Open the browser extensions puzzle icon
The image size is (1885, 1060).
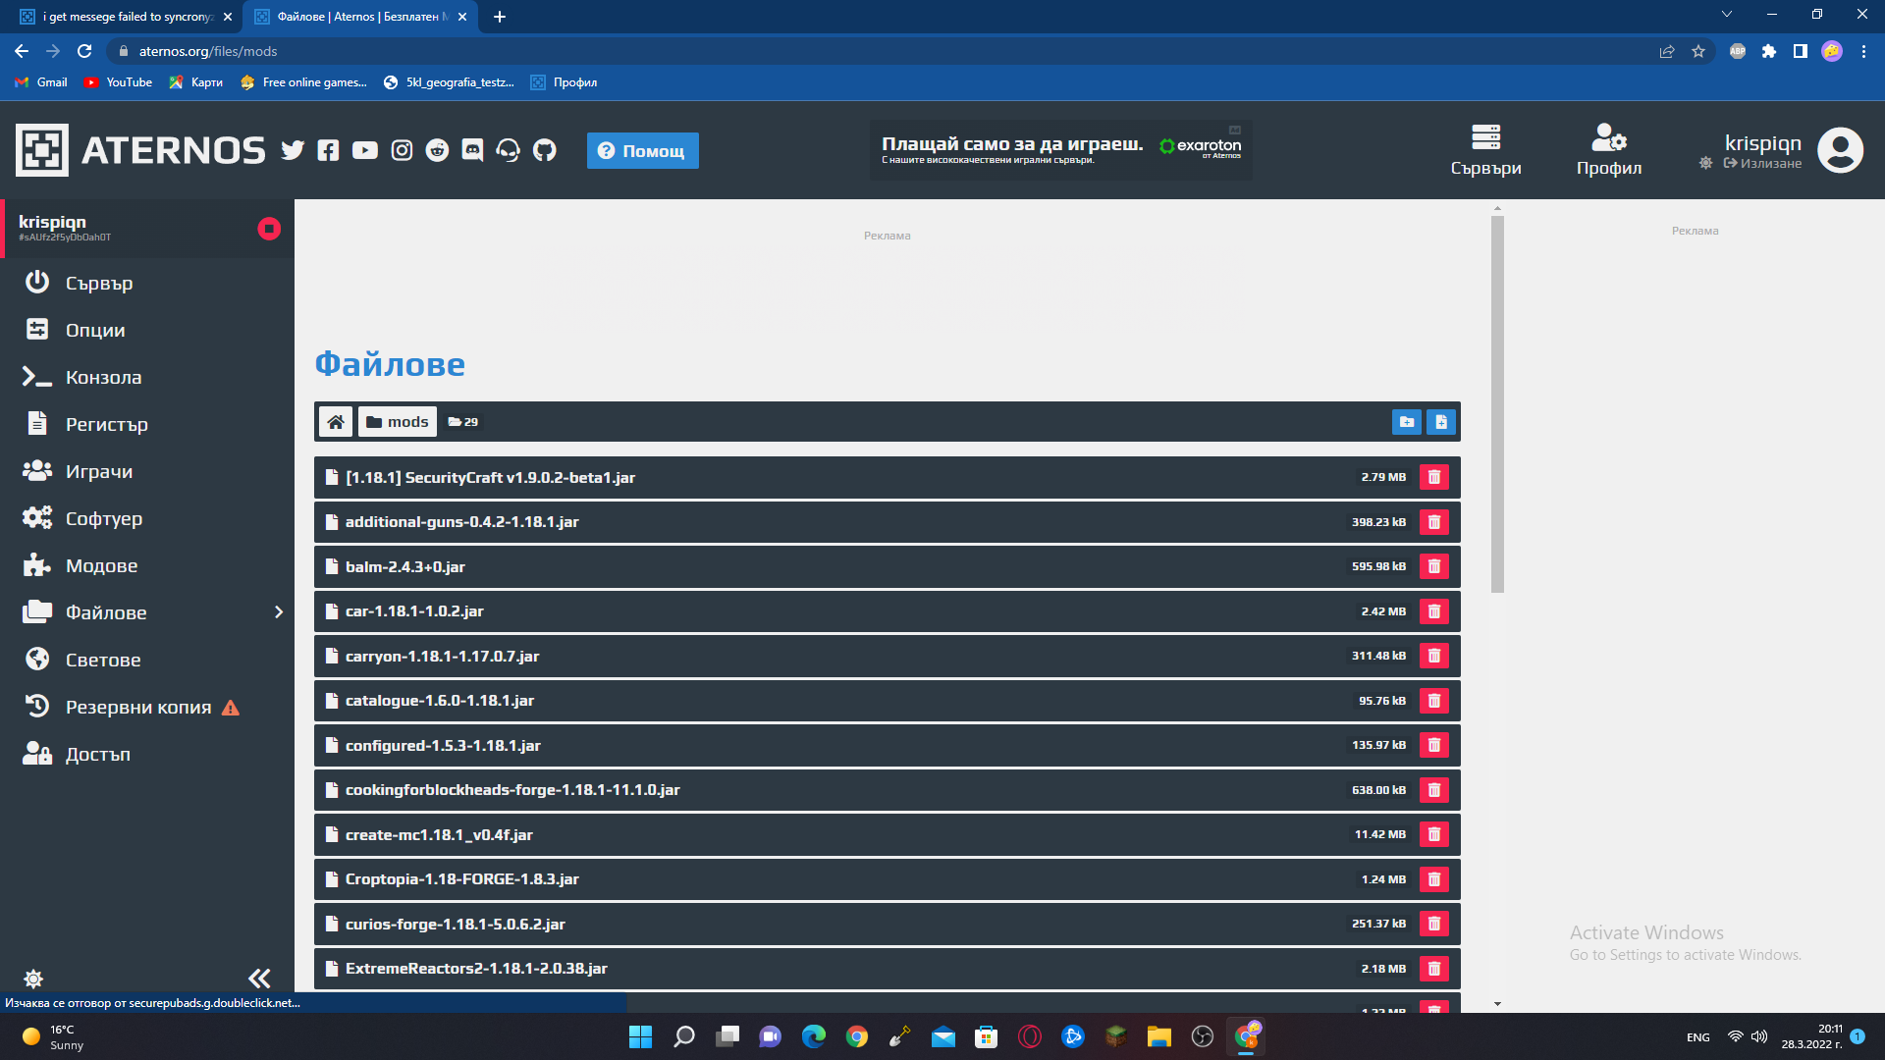1769,51
